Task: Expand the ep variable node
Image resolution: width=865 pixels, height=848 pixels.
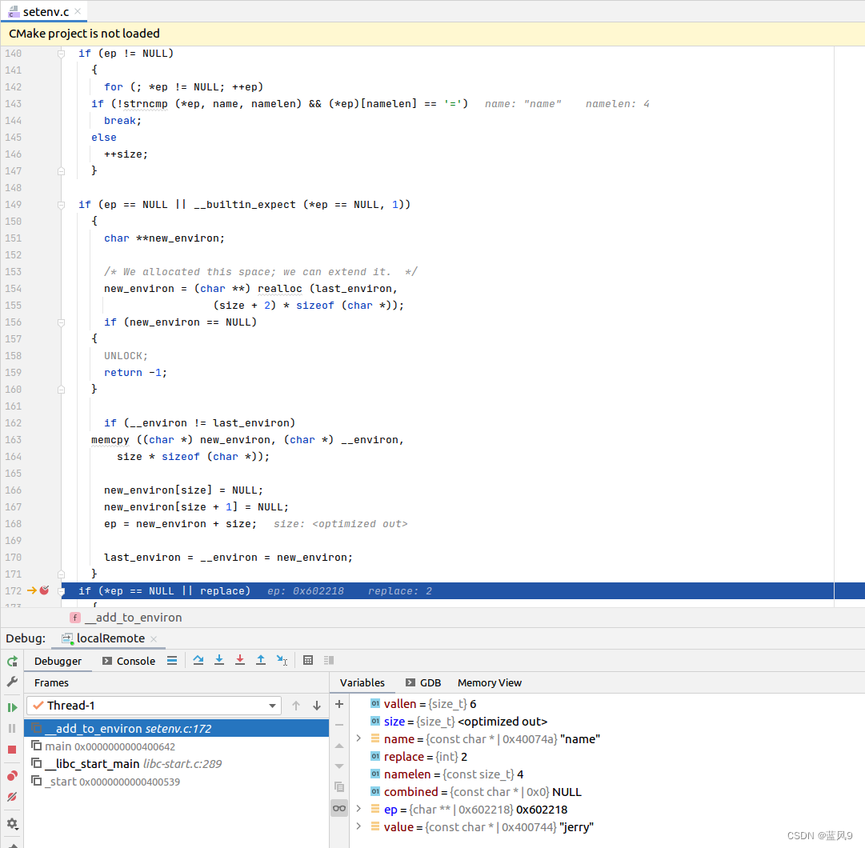Action: [358, 810]
